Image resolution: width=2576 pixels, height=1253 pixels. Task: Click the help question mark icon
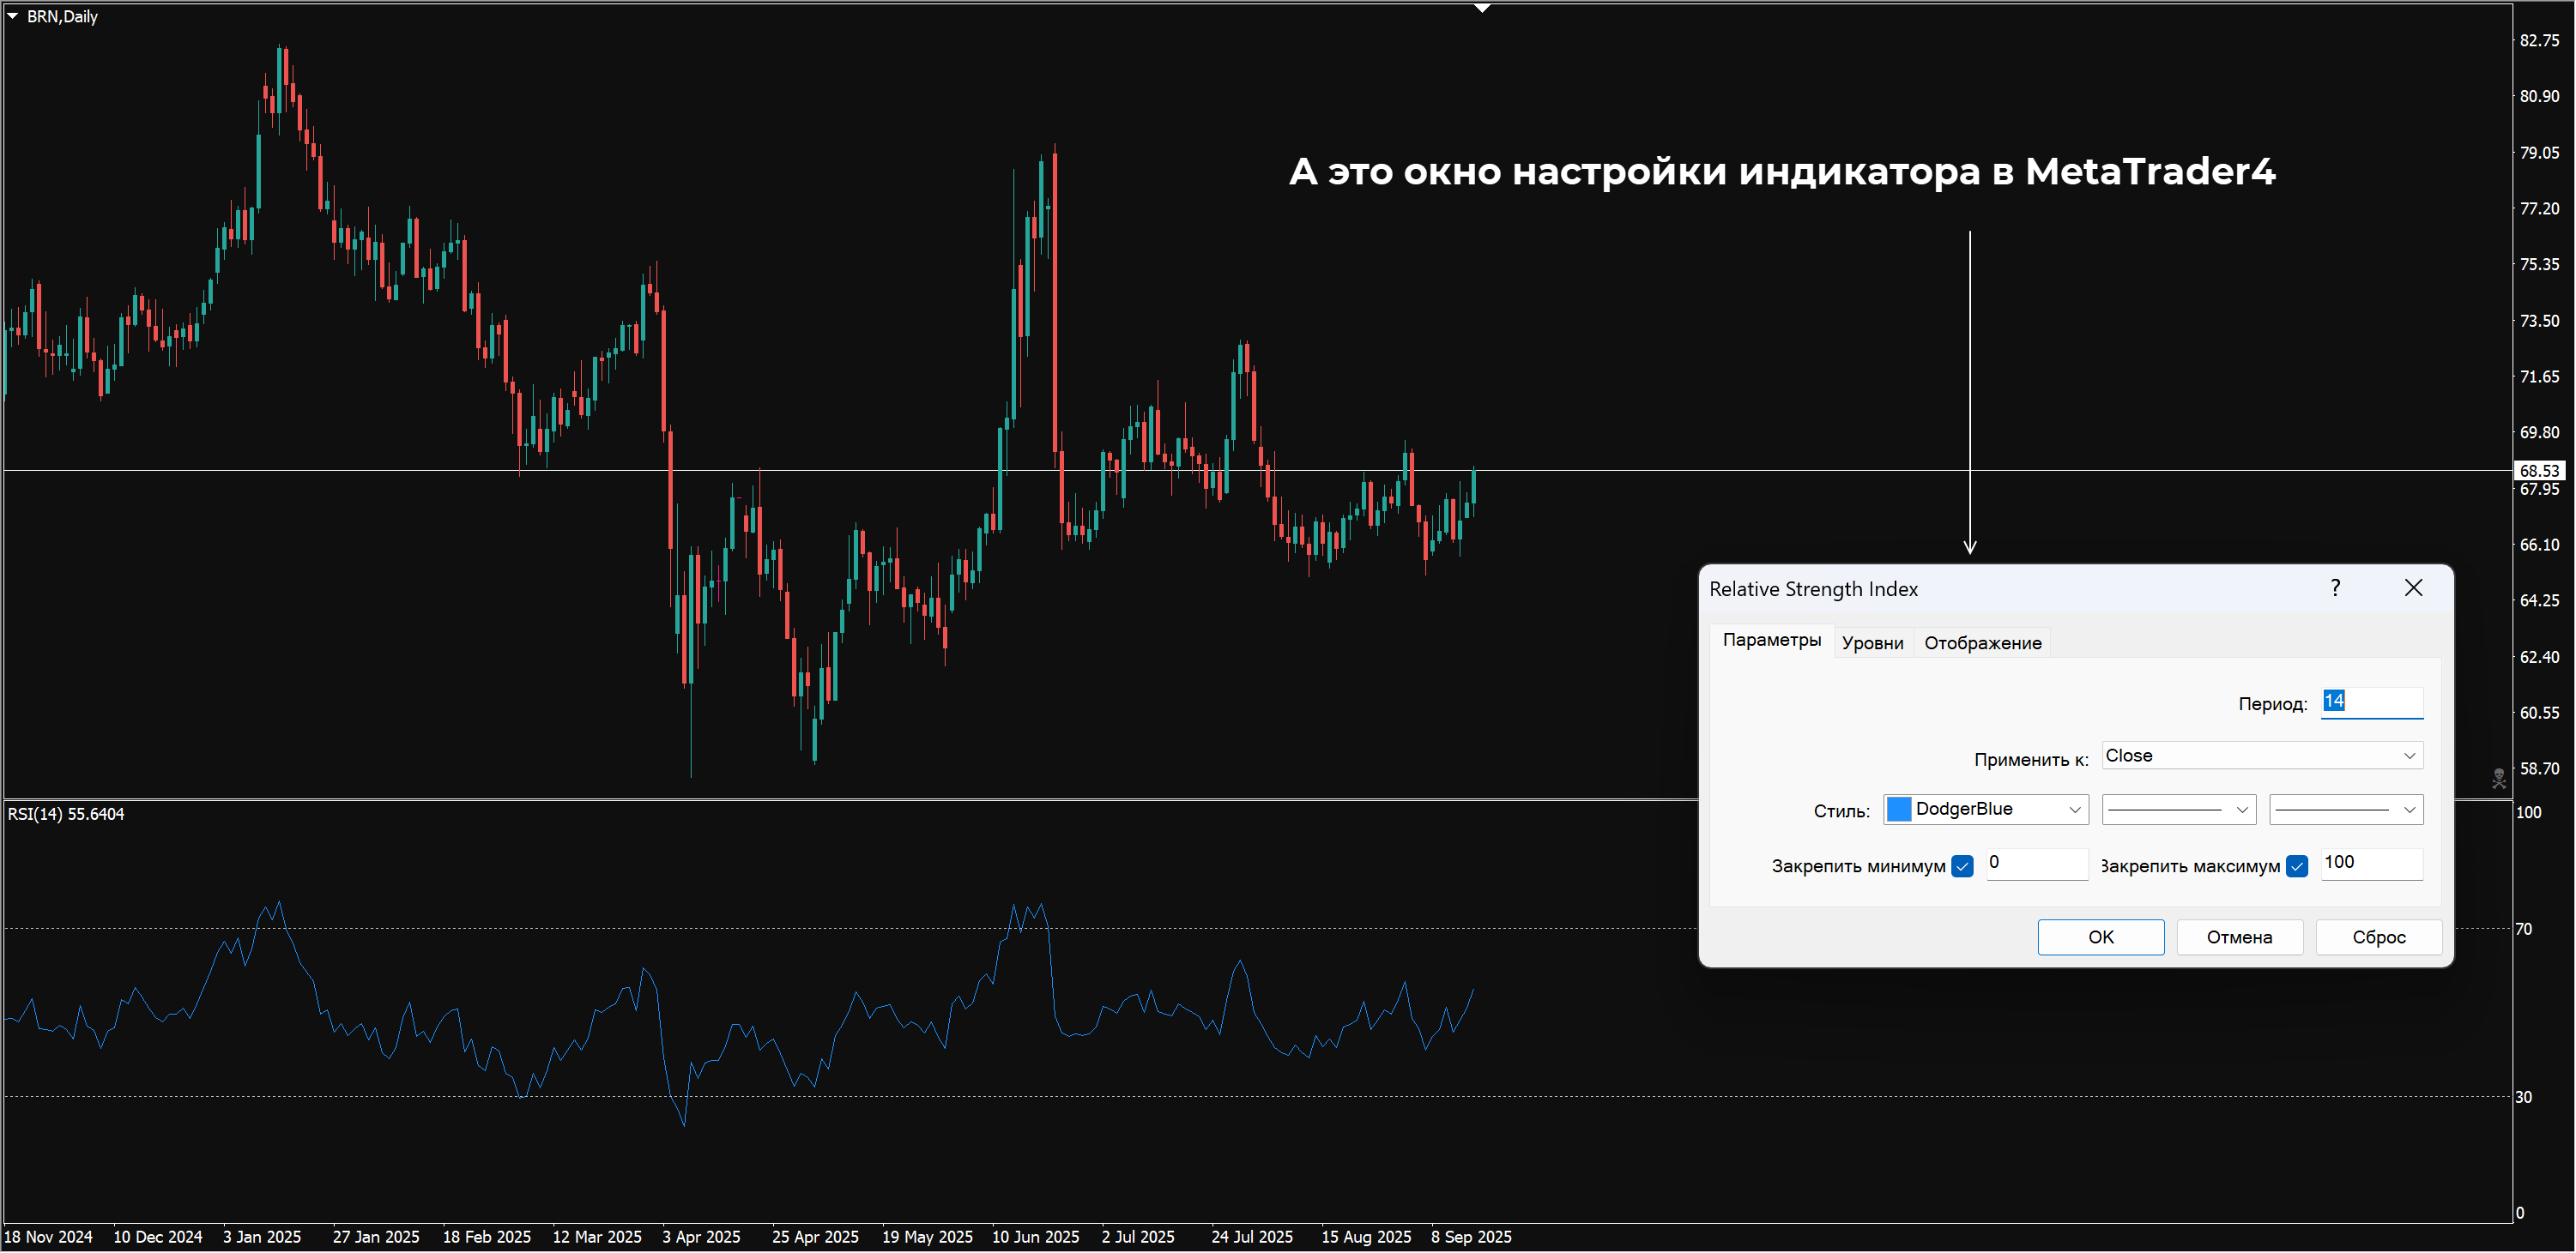(x=2335, y=587)
